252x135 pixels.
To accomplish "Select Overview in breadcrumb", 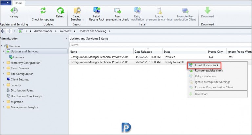I will 66,31.
